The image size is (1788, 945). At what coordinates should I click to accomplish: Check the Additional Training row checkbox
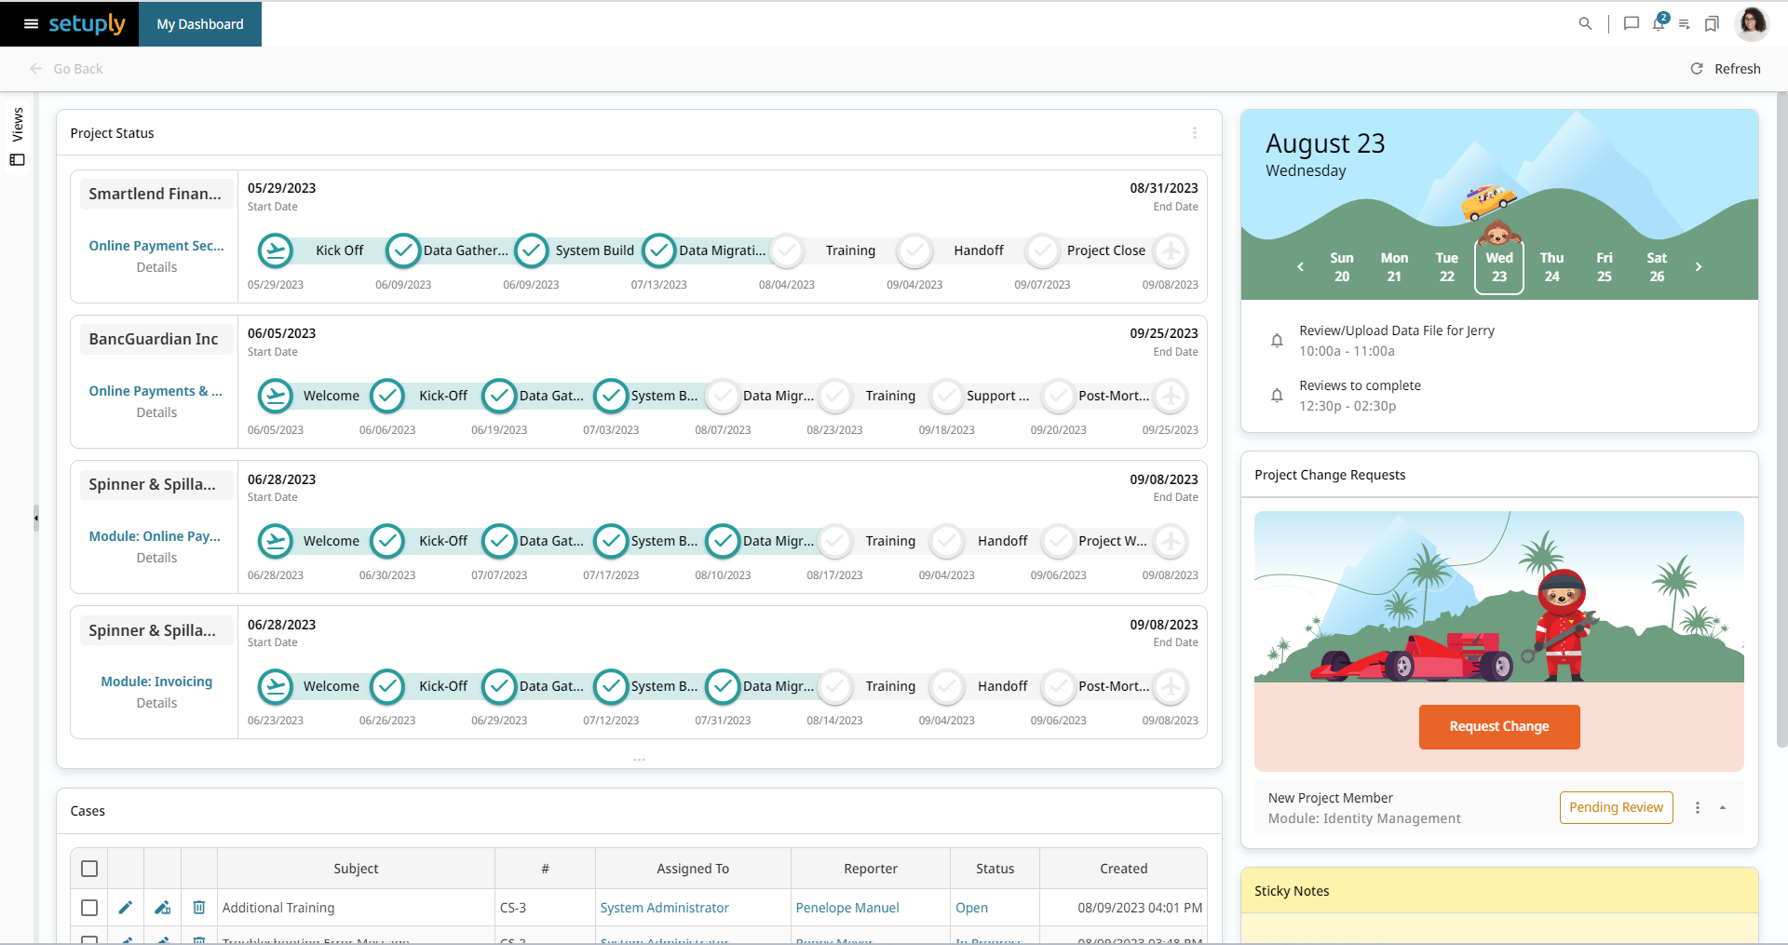89,908
